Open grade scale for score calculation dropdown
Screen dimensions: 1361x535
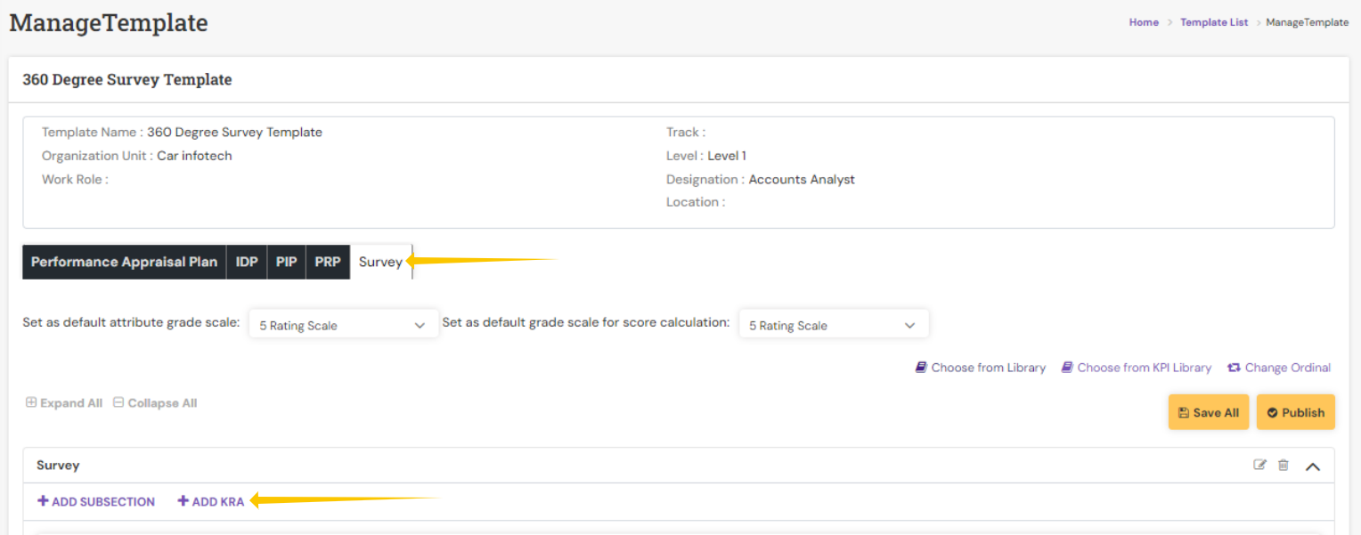[x=834, y=325]
